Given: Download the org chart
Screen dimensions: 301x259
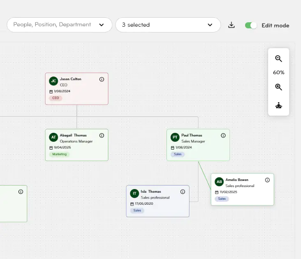Looking at the screenshot, I should [x=232, y=25].
